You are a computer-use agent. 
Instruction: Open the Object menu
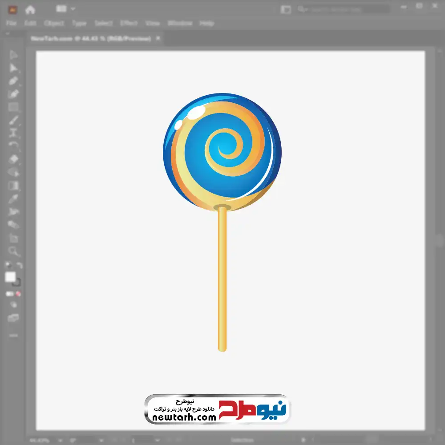point(54,23)
